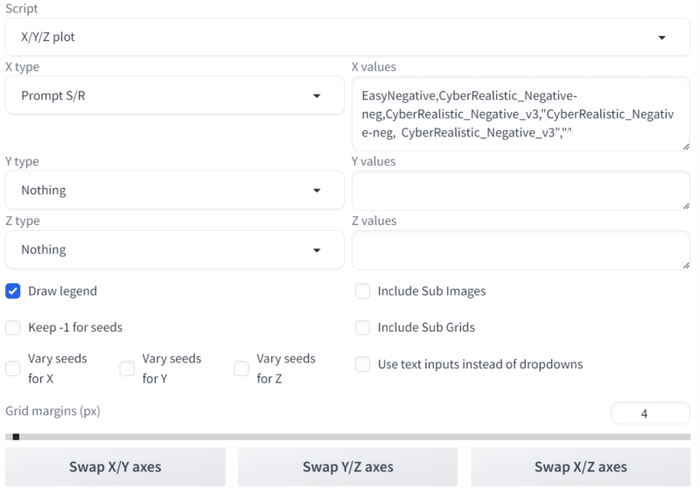Click the X values text field

click(520, 114)
